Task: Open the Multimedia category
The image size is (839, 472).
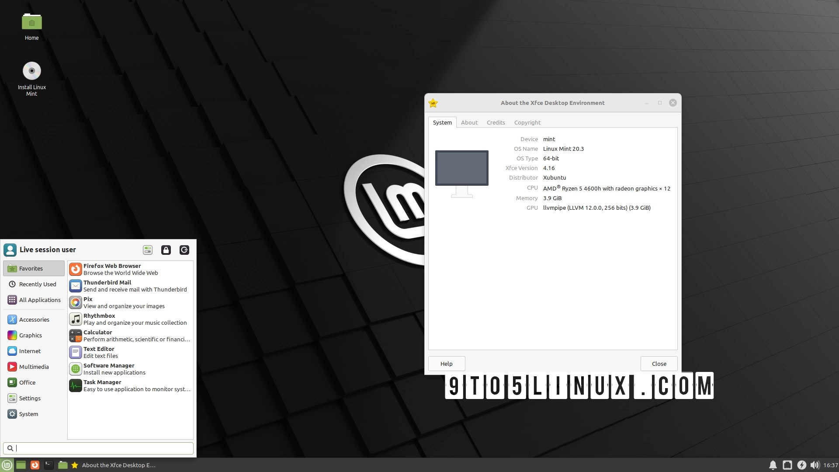Action: click(34, 367)
